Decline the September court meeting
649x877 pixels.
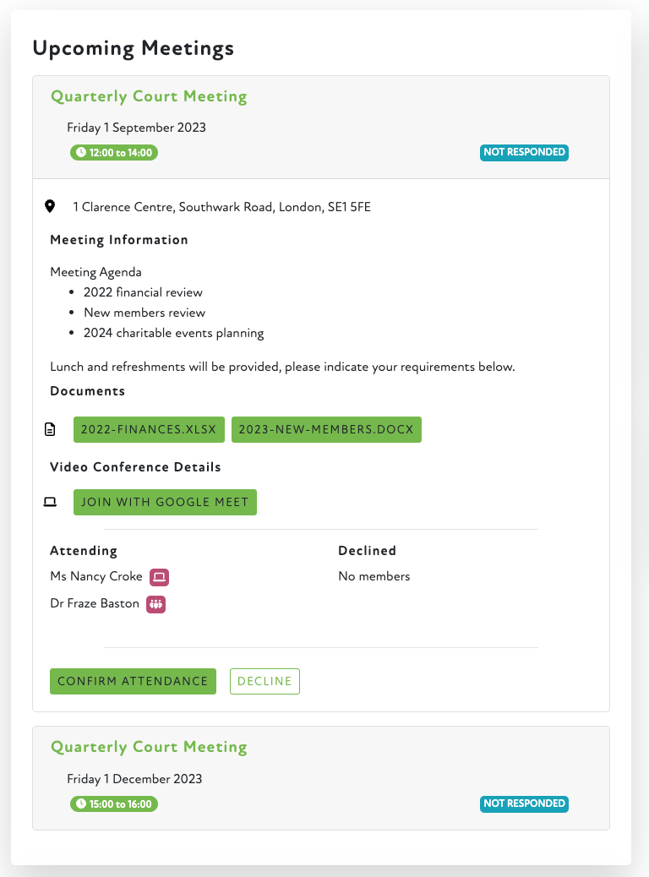pyautogui.click(x=265, y=682)
